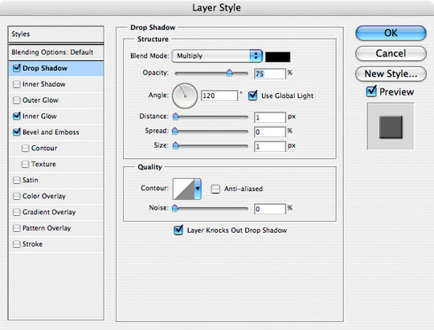
Task: Enable the Anti-aliased checkbox
Action: pyautogui.click(x=215, y=189)
